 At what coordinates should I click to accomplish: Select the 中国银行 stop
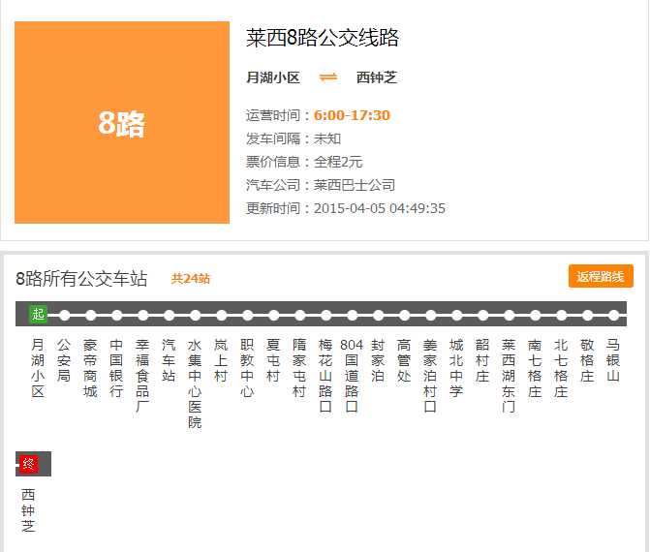116,368
